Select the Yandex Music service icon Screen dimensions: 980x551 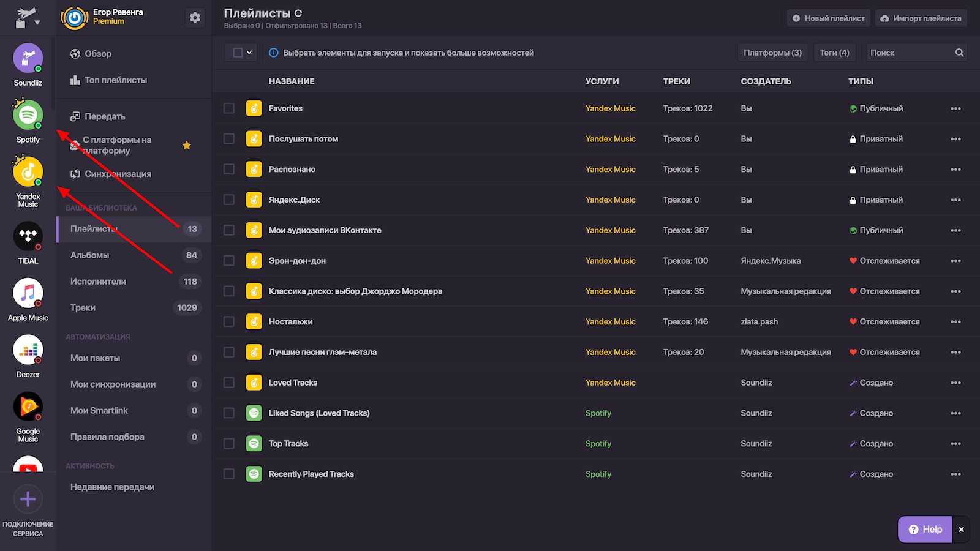(28, 172)
